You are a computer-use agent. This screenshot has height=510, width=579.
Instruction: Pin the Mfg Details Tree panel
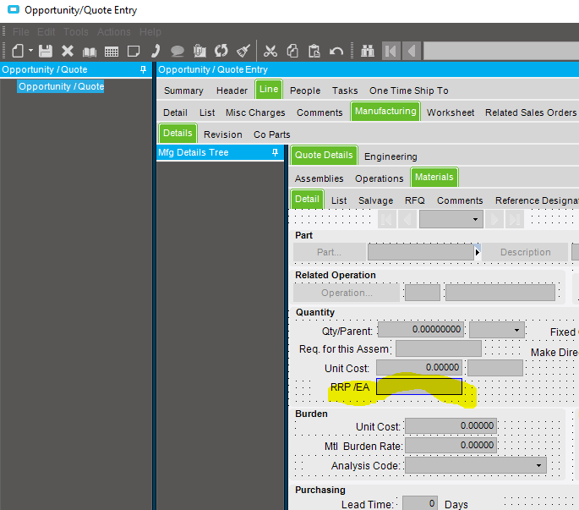(x=275, y=152)
